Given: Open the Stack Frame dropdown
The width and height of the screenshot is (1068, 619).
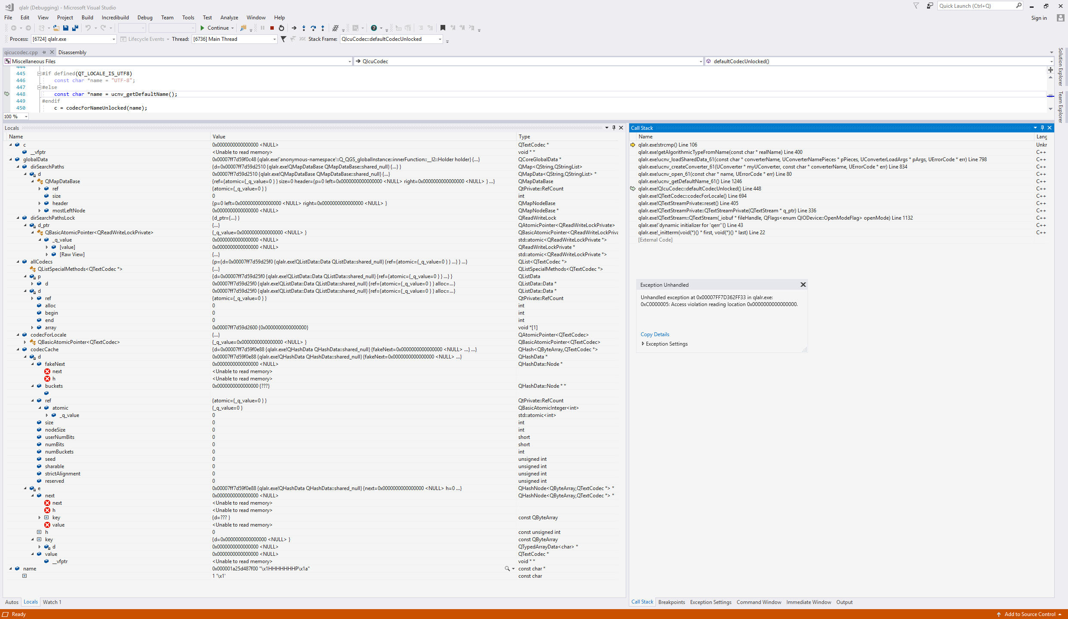Looking at the screenshot, I should click(440, 39).
